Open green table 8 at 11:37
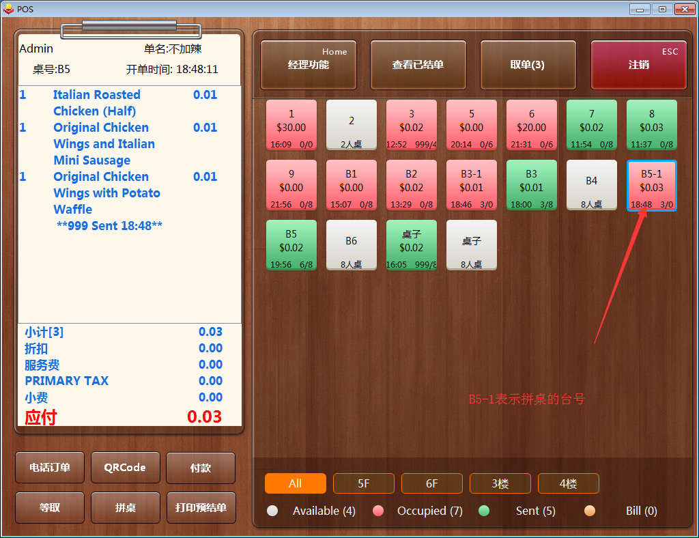Image resolution: width=699 pixels, height=538 pixels. pos(652,125)
